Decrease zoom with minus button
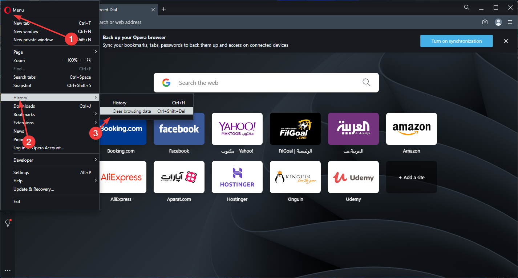The height and width of the screenshot is (278, 518). (64, 60)
